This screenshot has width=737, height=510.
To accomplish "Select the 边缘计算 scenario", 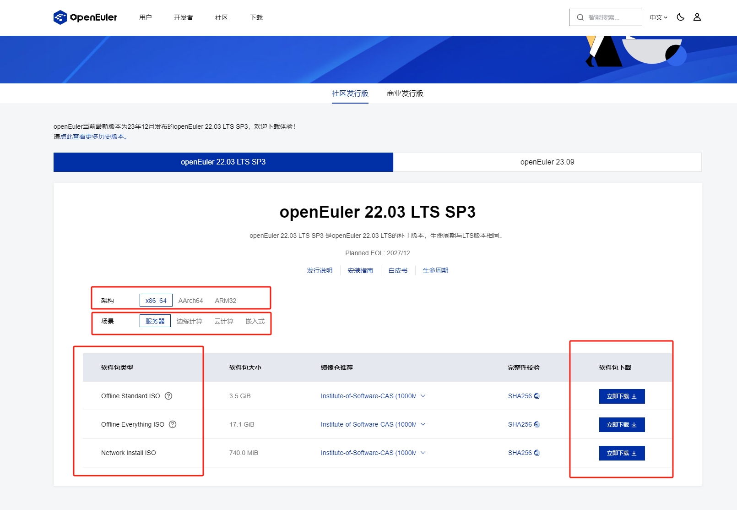I will click(190, 321).
